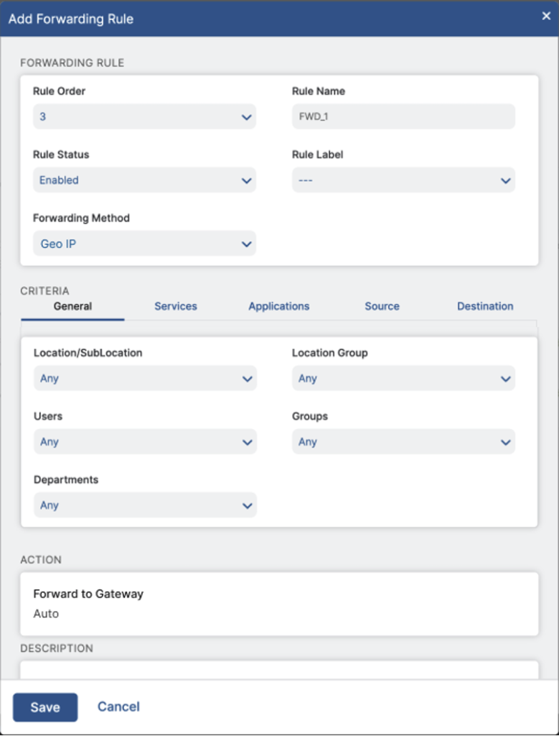This screenshot has width=559, height=736.
Task: Click the Save button
Action: pos(45,707)
